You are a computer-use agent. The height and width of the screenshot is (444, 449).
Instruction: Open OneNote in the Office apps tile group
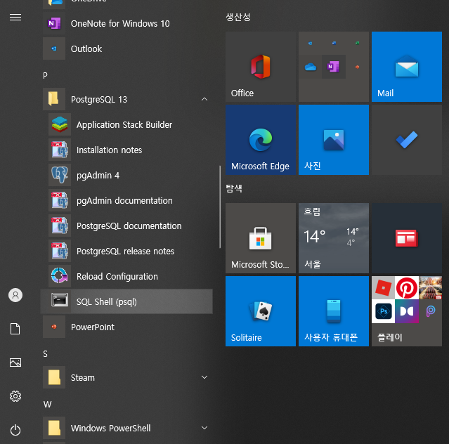(x=334, y=67)
